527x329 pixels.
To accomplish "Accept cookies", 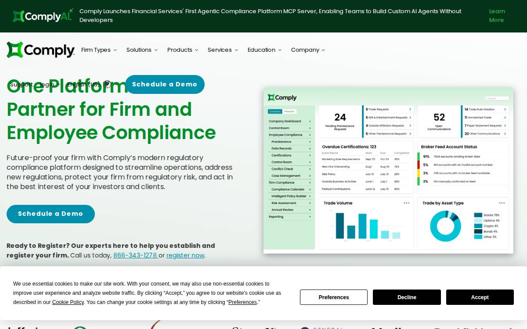I will tap(480, 297).
